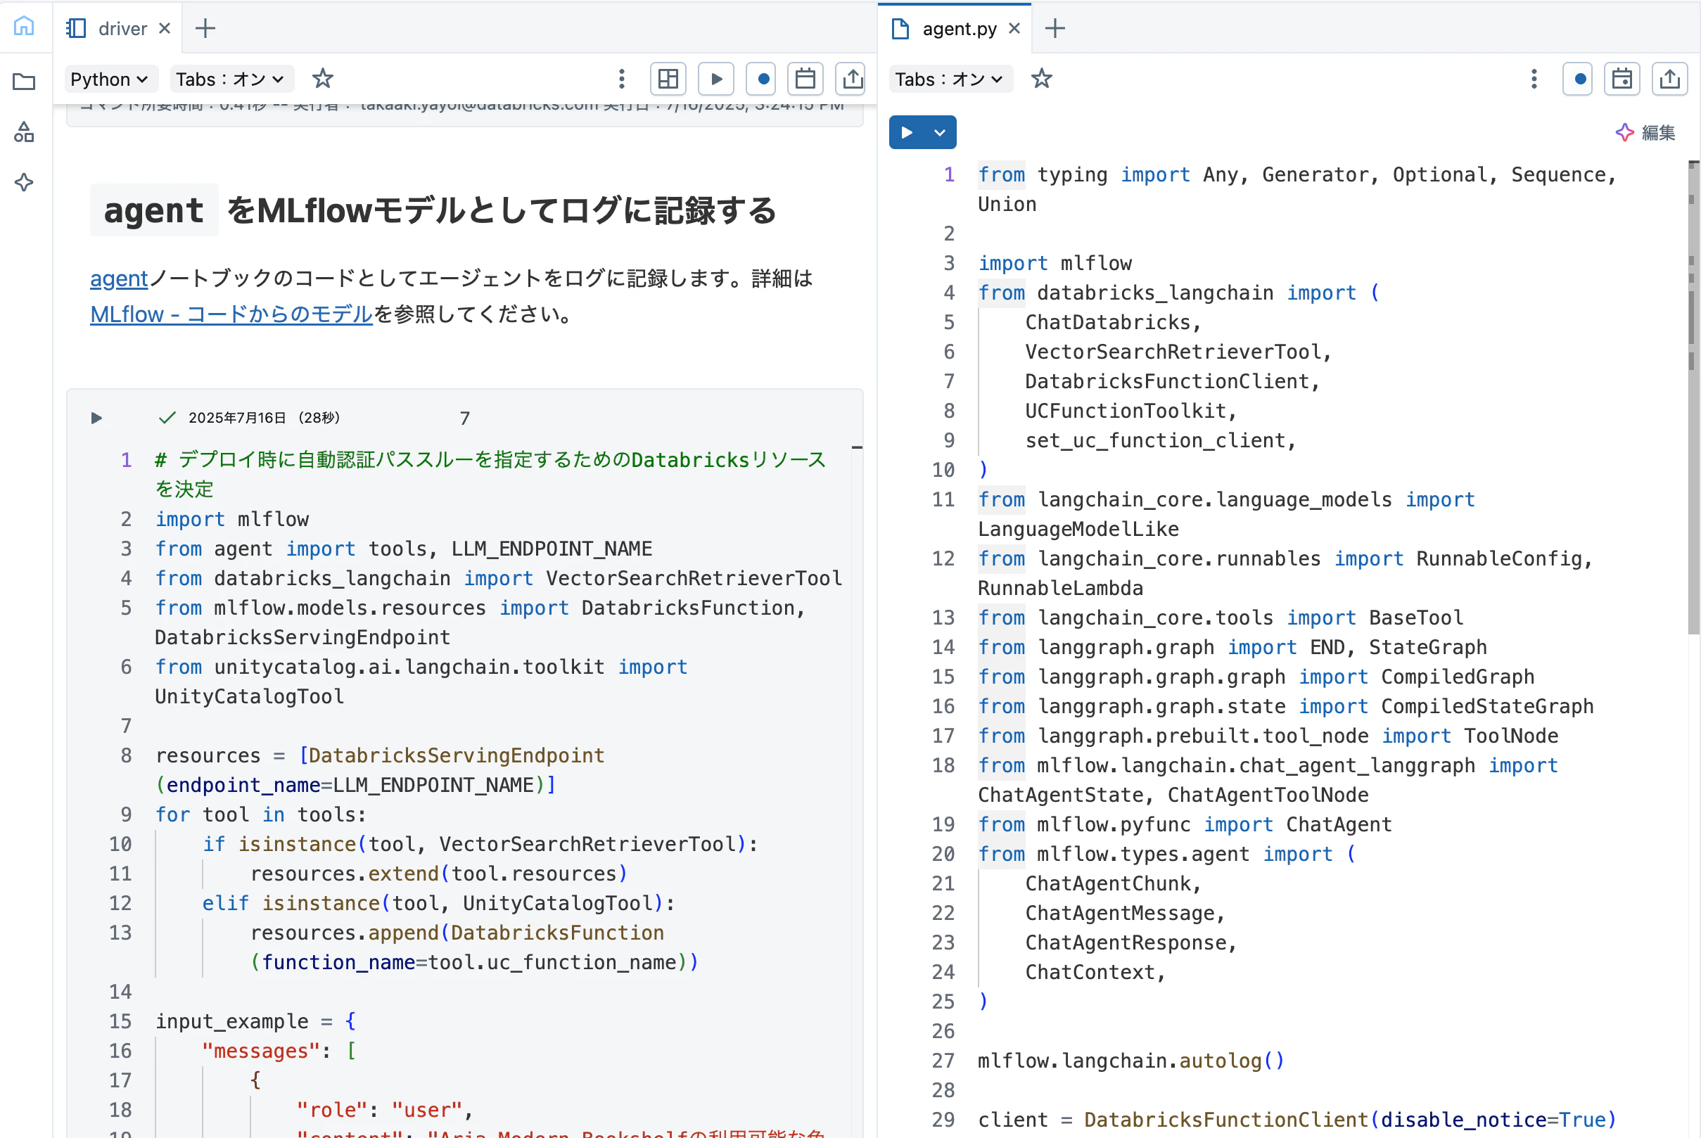The image size is (1701, 1138).
Task: Click line 3 'import mlflow' in agent.py
Action: tap(1055, 263)
